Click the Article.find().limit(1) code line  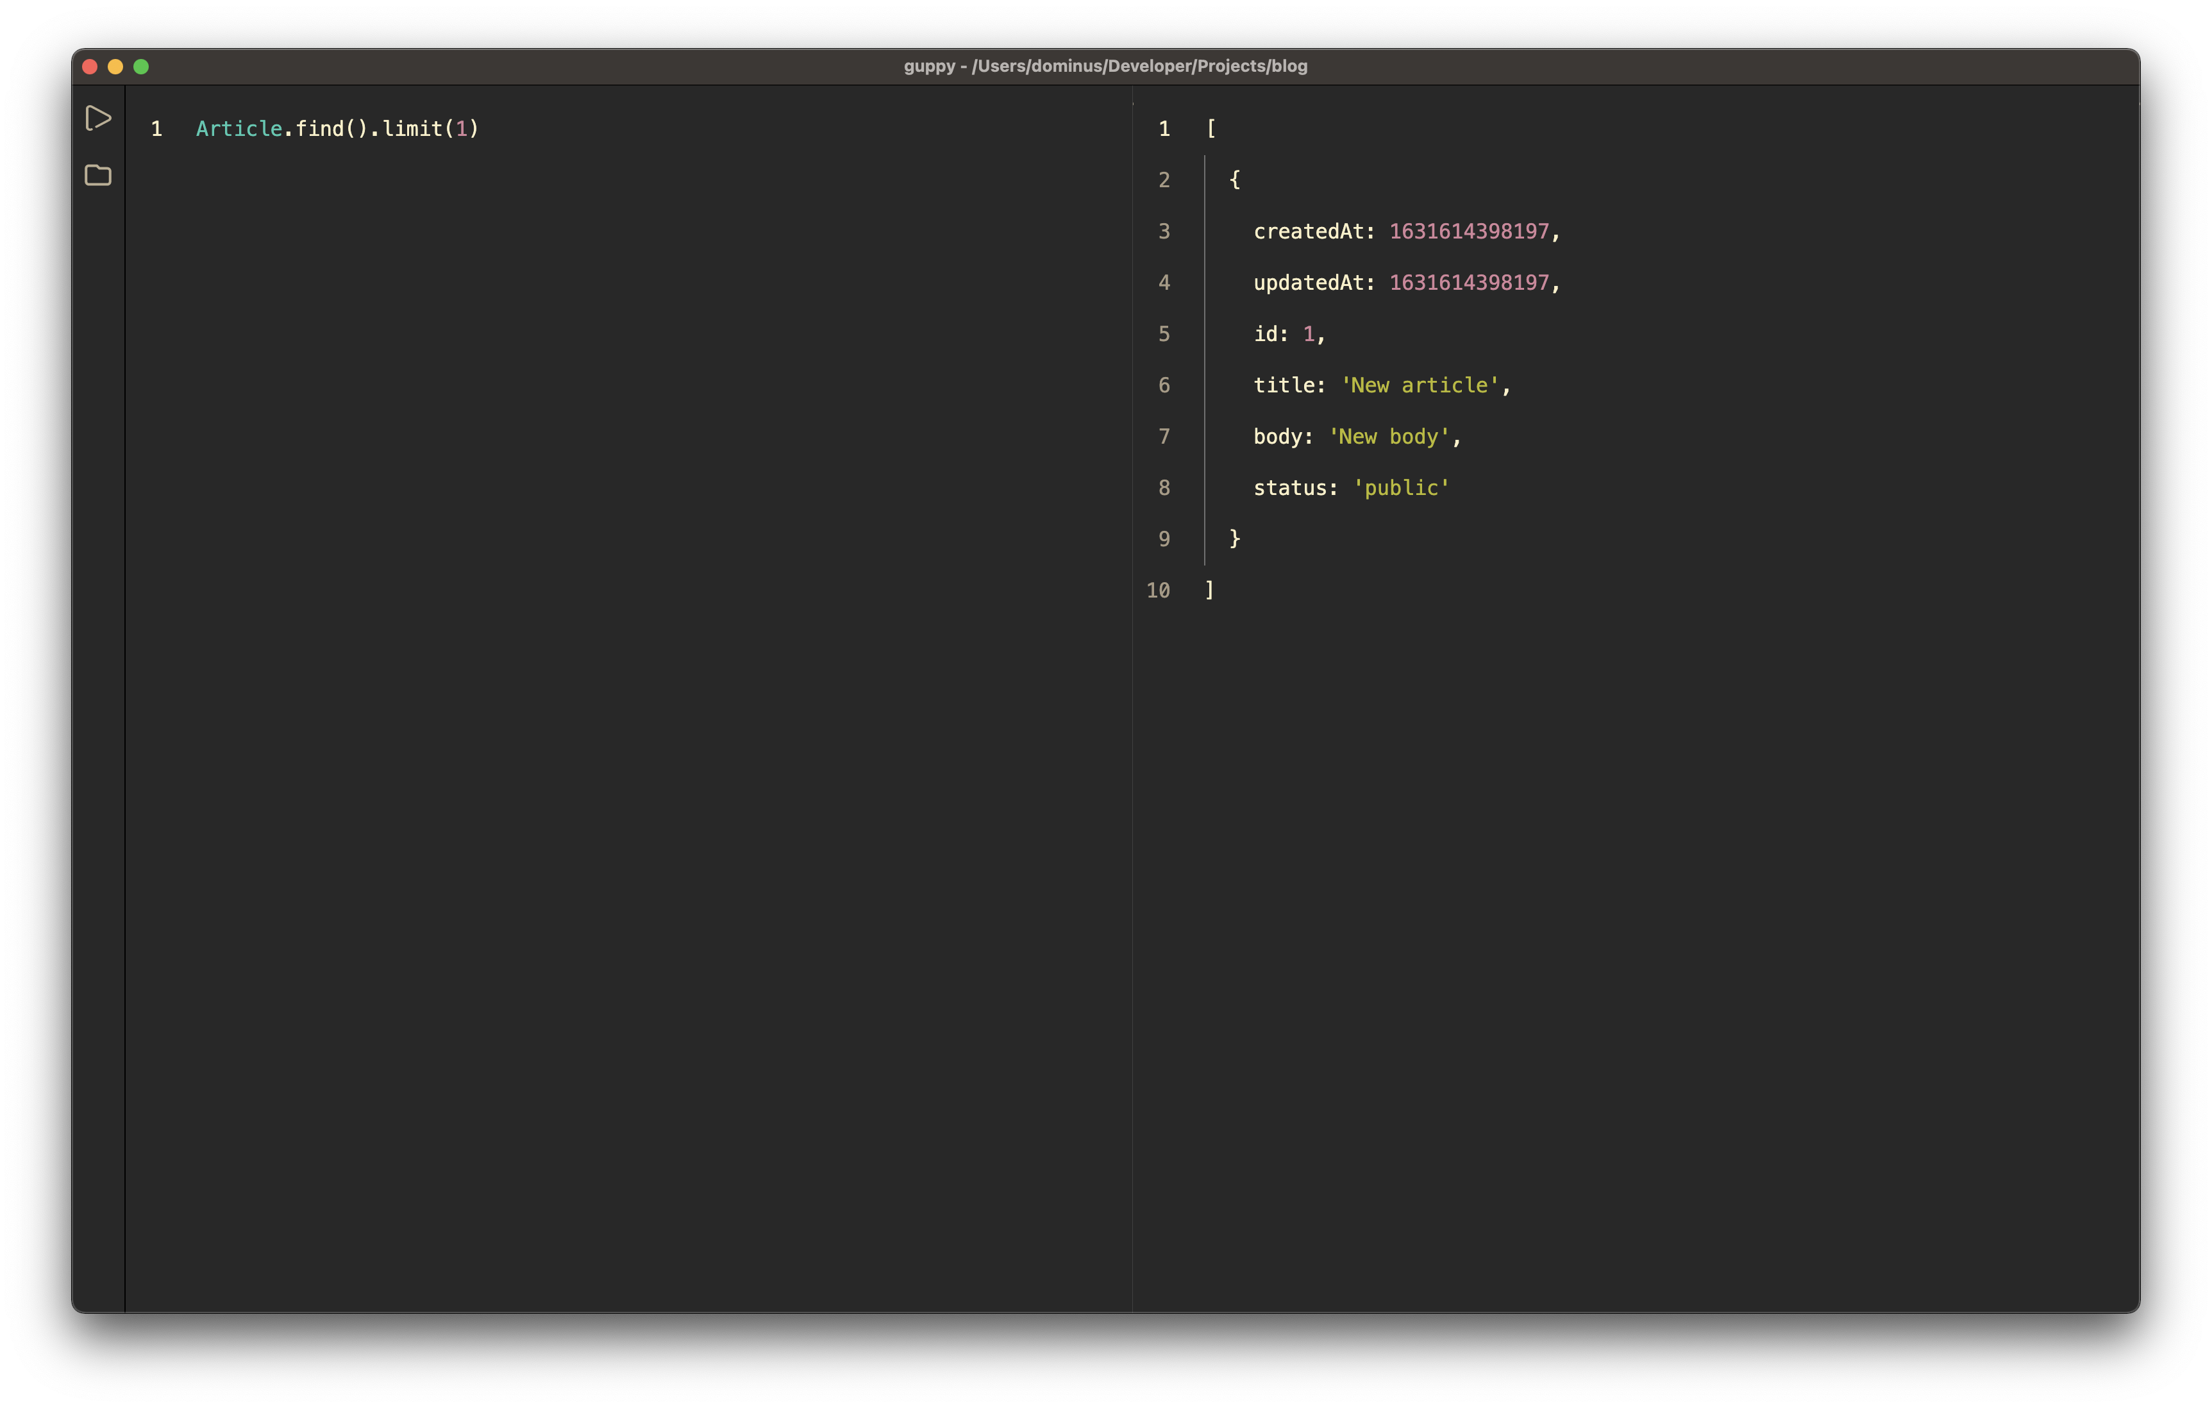click(337, 129)
